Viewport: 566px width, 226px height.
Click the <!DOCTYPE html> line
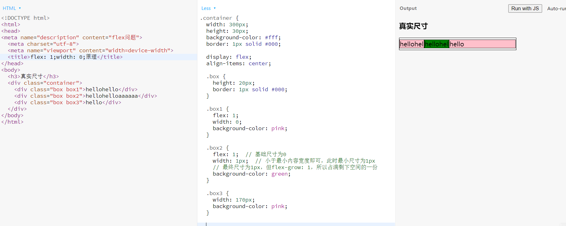click(x=25, y=18)
